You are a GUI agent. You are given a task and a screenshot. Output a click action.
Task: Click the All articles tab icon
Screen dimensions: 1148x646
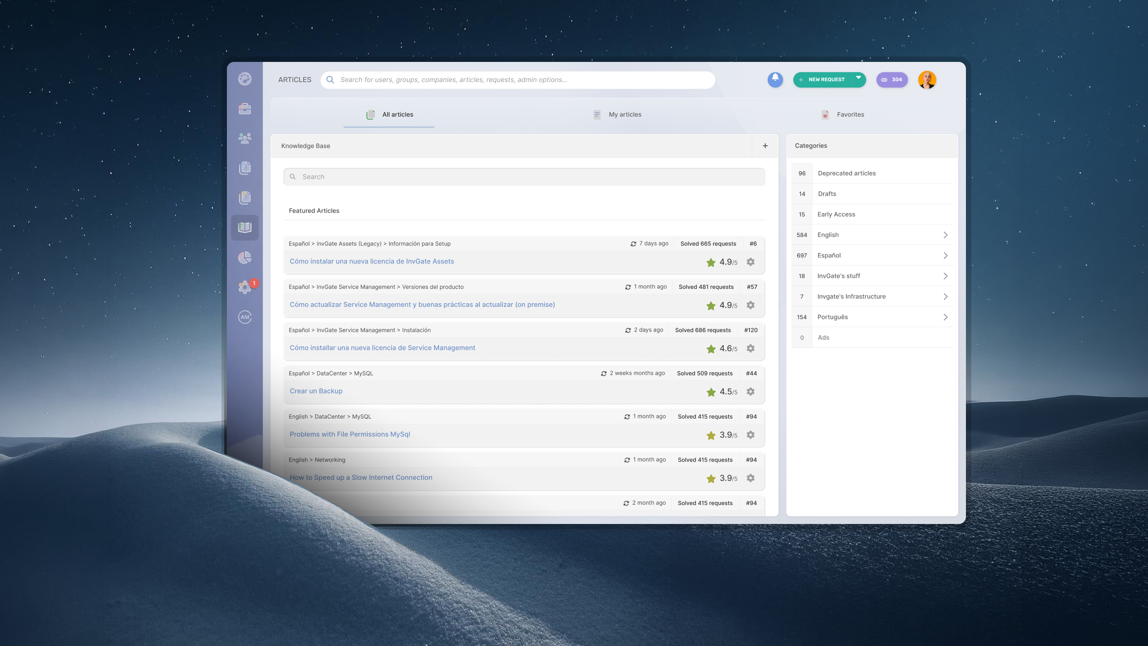(x=370, y=115)
